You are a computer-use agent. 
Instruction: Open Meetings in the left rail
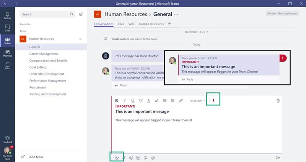pos(7,53)
